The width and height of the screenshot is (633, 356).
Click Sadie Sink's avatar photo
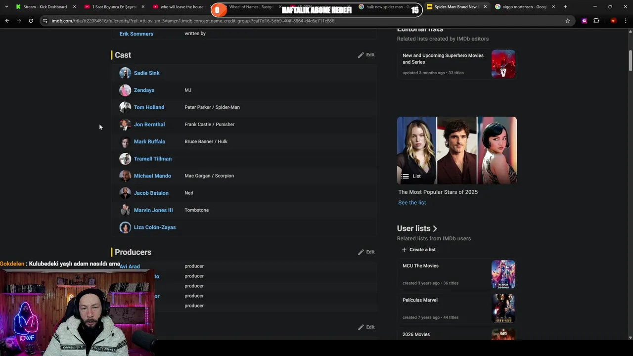pos(125,73)
